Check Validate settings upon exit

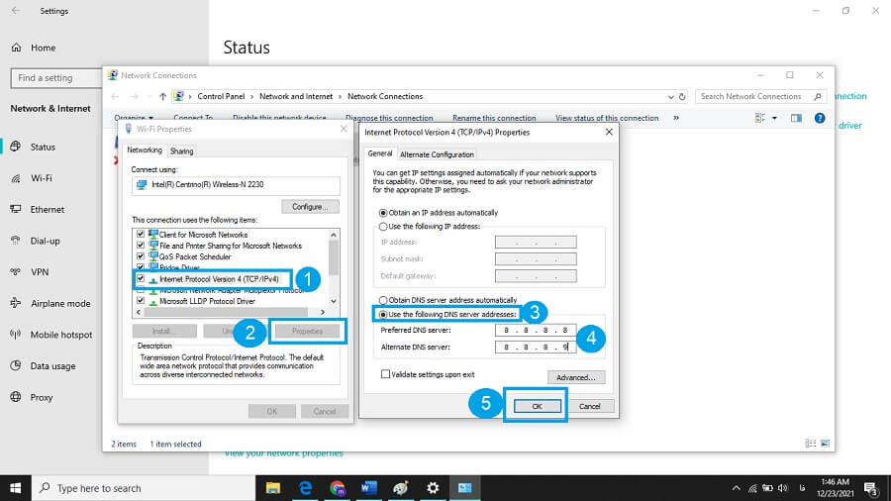(x=385, y=374)
